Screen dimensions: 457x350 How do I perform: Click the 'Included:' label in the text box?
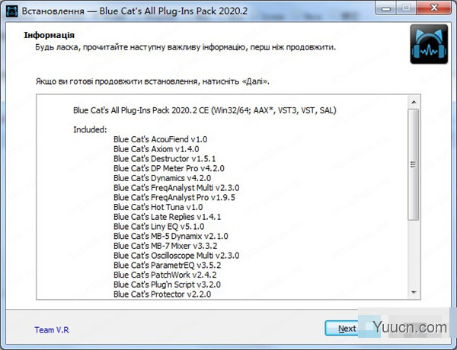90,129
